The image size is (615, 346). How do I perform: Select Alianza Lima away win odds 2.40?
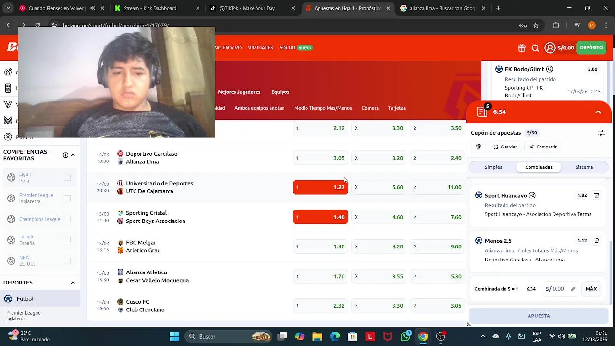tap(437, 158)
